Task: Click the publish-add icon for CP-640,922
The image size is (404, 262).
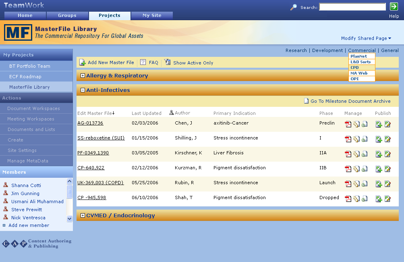Action: click(379, 169)
